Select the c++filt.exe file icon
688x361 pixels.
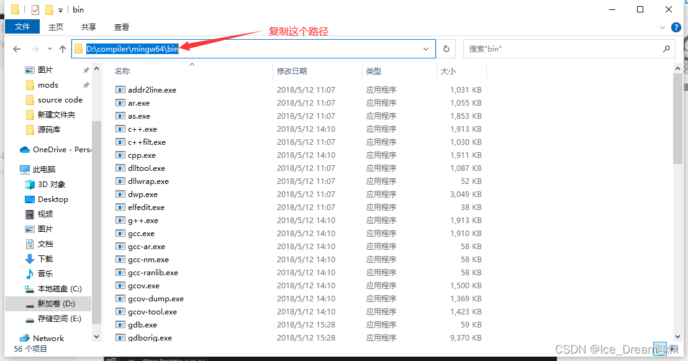(120, 142)
